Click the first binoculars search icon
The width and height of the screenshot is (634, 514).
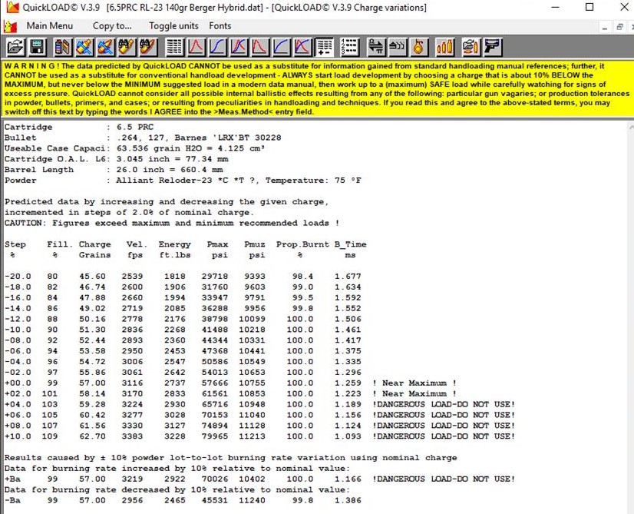[x=127, y=47]
